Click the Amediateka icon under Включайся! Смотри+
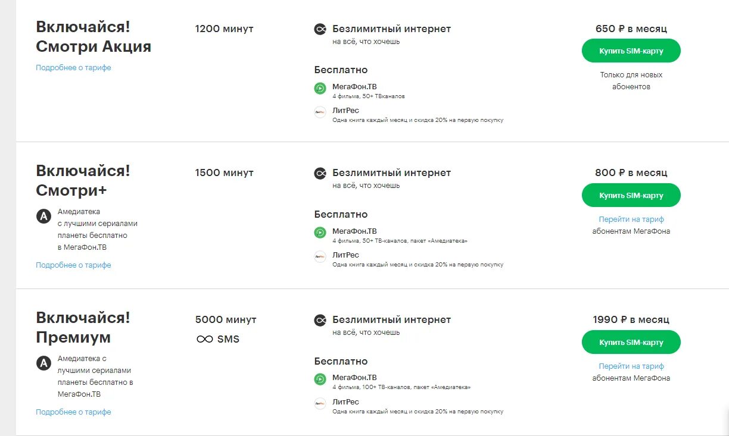The height and width of the screenshot is (436, 729). [x=43, y=217]
